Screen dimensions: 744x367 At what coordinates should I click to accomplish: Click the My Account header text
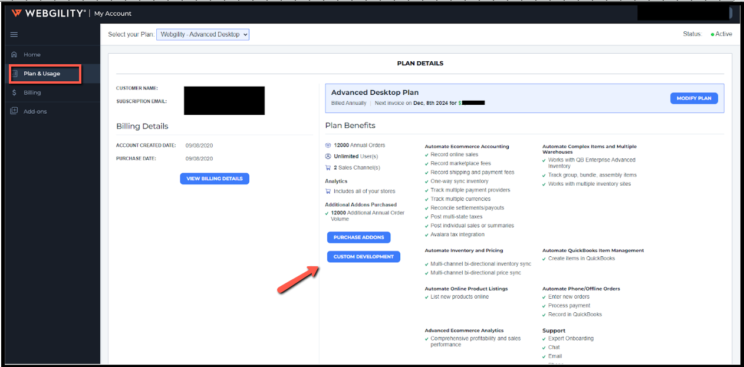point(113,14)
